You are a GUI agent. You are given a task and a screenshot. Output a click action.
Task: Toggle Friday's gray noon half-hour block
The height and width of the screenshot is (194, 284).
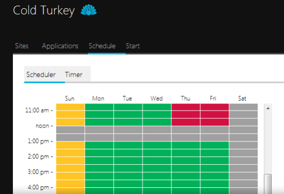coord(215,130)
